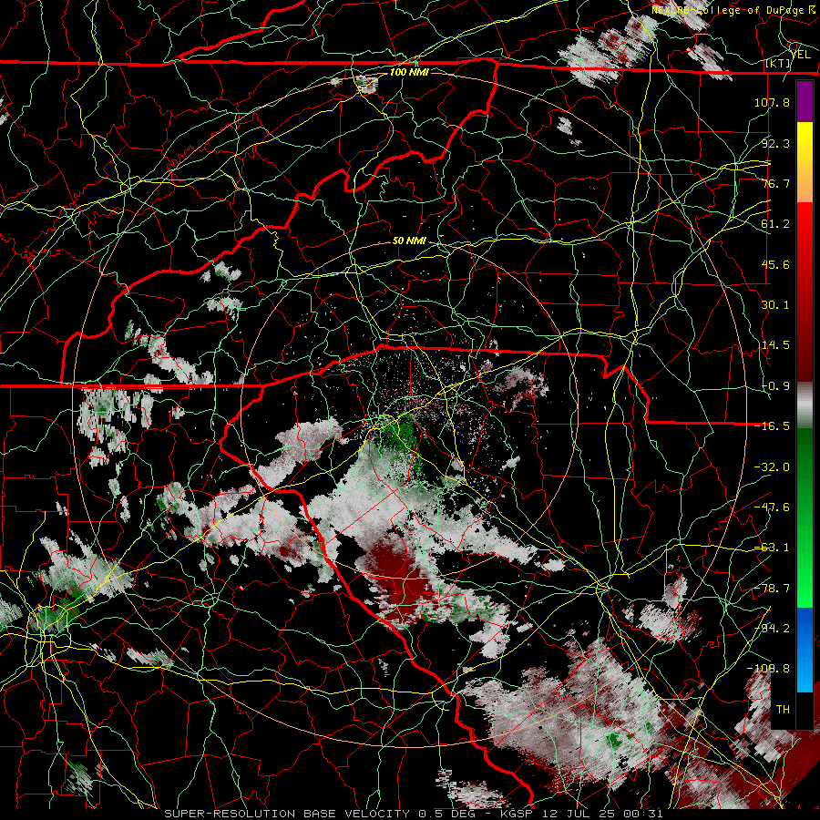Click the -0.9 velocity scale value
Image resolution: width=820 pixels, height=820 pixels.
tap(775, 386)
